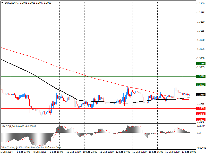Select the 1.2987 green level price label
Screen dimensions: 206x154
pos(201,85)
